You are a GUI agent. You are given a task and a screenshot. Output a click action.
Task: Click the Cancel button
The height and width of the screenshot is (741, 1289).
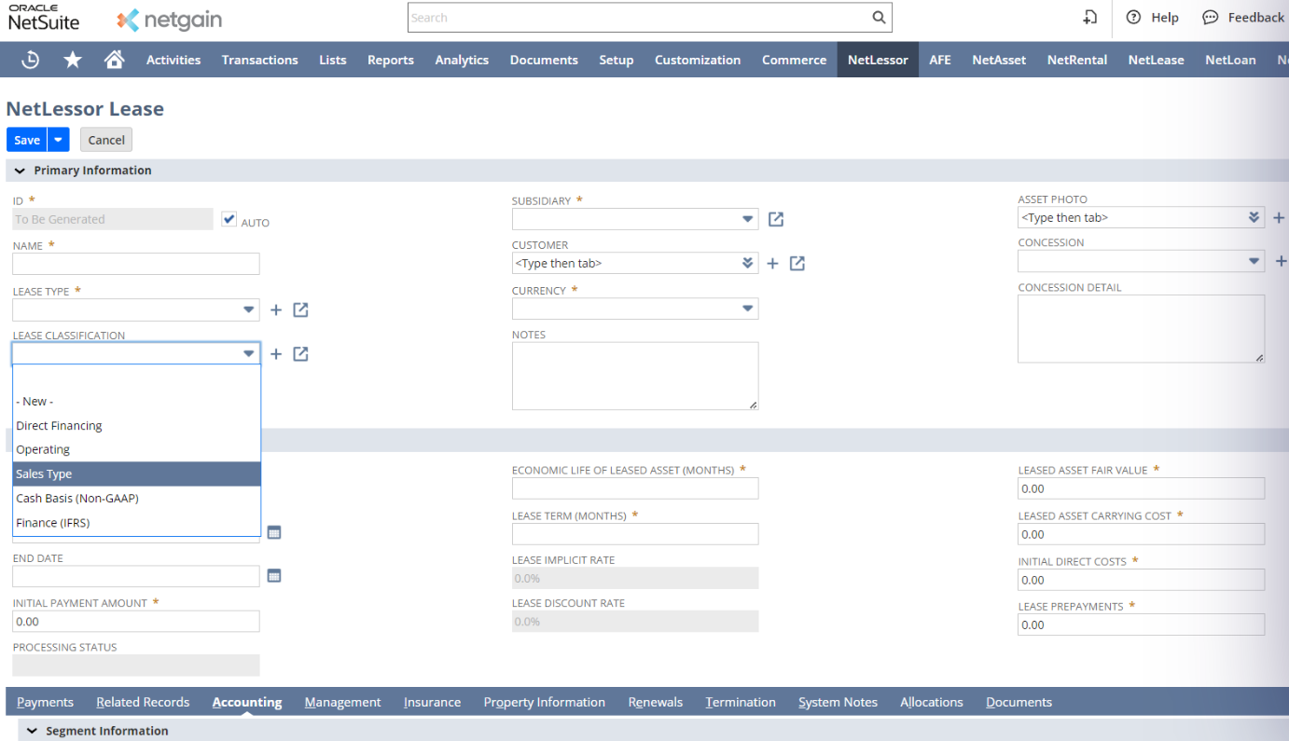click(x=106, y=140)
